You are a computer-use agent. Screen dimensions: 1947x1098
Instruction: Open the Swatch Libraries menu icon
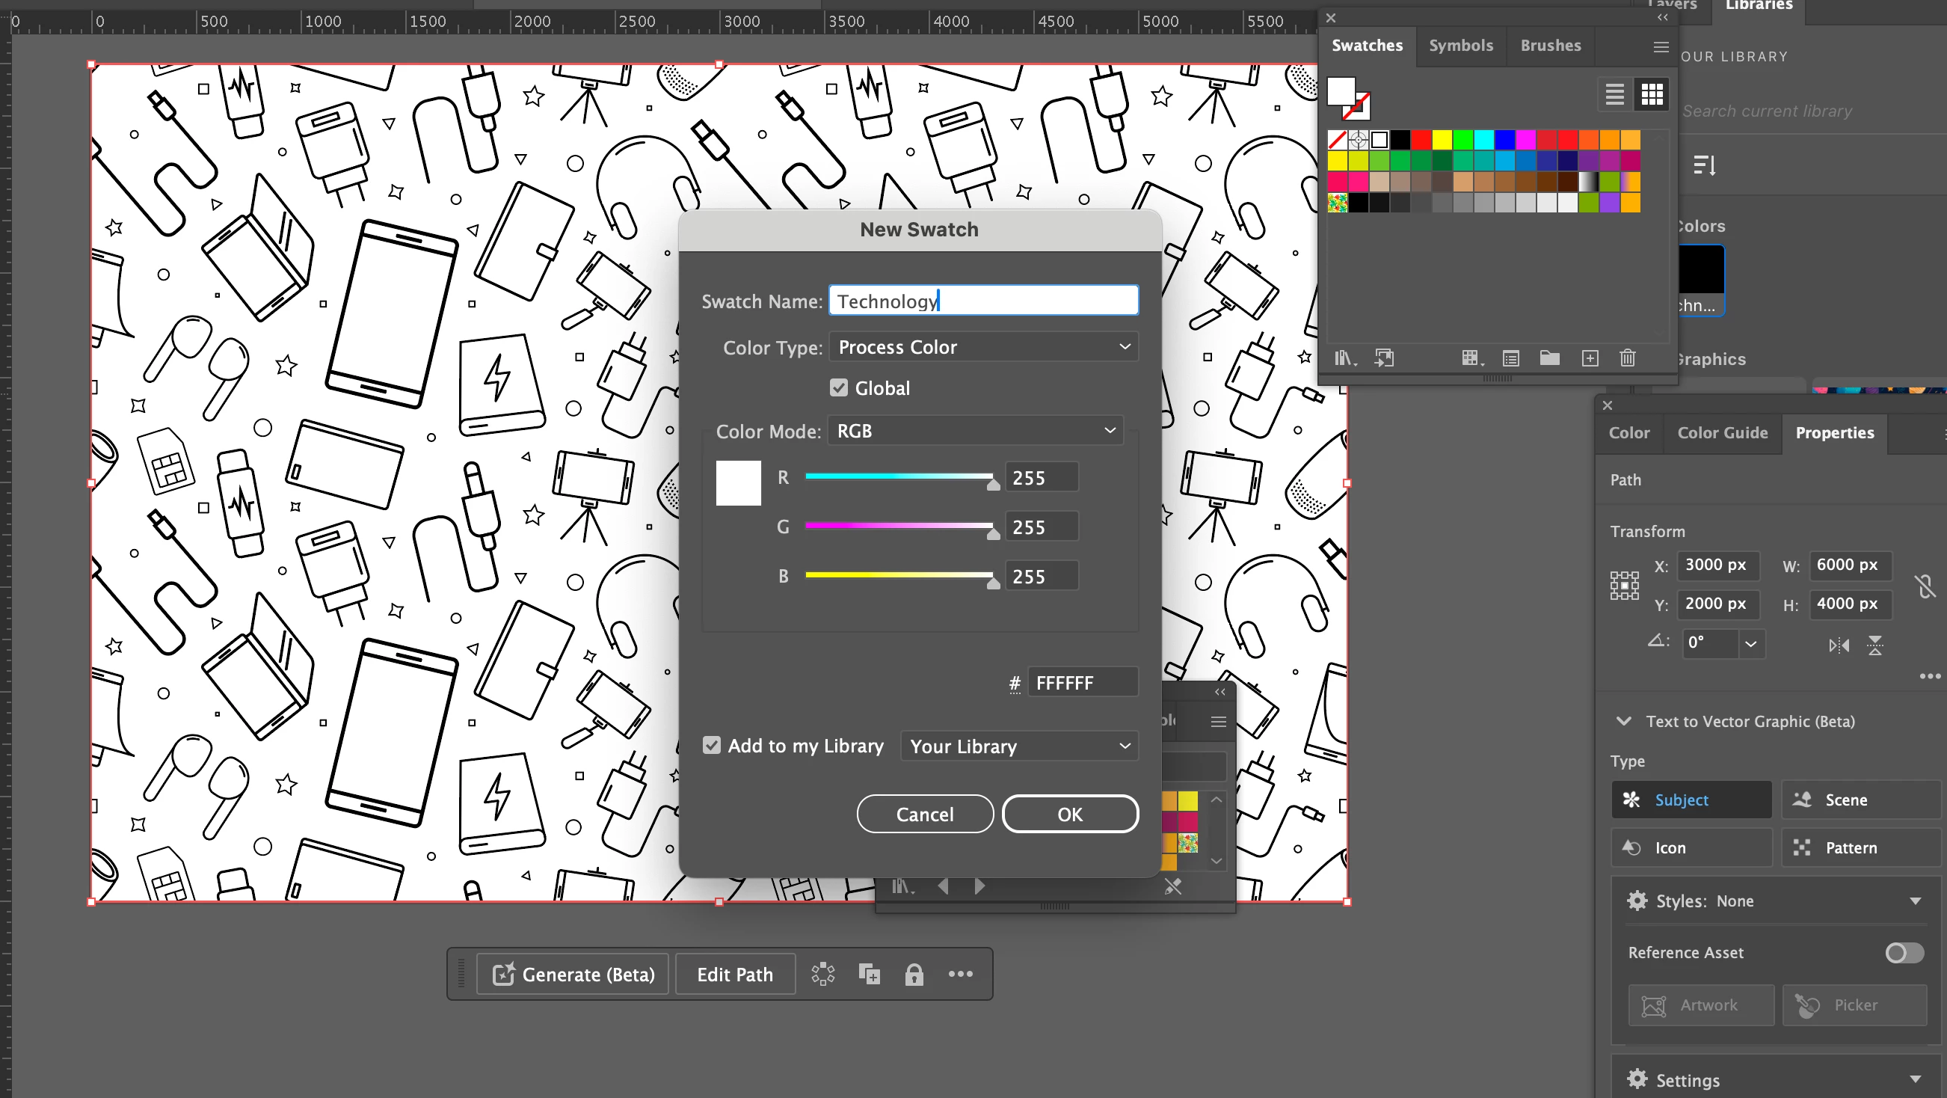(x=1344, y=358)
